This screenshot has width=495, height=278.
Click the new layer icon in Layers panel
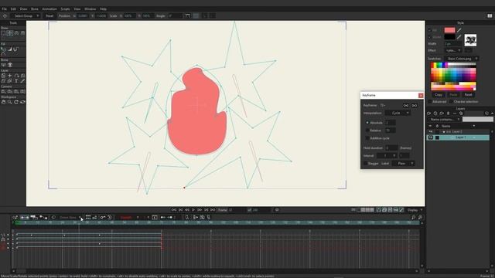pyautogui.click(x=429, y=114)
